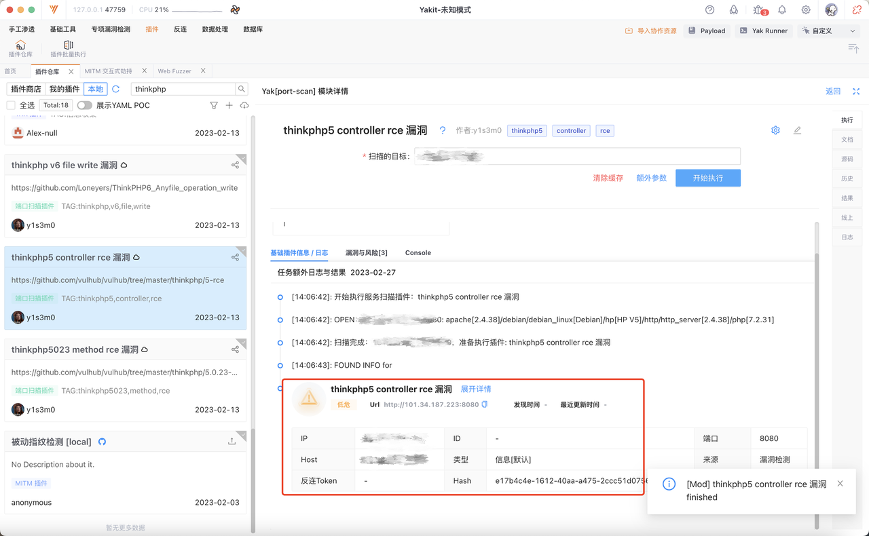Collapse the toolbar ribbon with the sort-up icon
The width and height of the screenshot is (869, 536).
853,47
